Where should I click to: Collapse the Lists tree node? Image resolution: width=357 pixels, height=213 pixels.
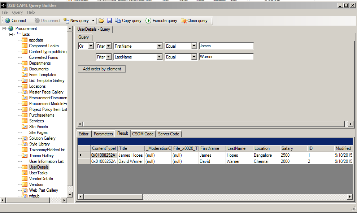tap(11, 34)
